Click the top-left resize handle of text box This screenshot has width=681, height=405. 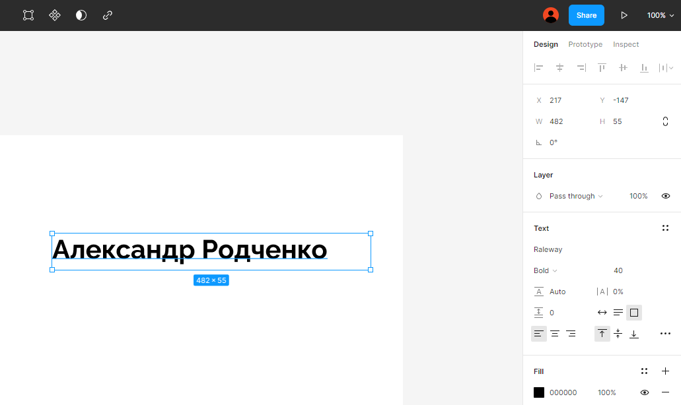[52, 234]
